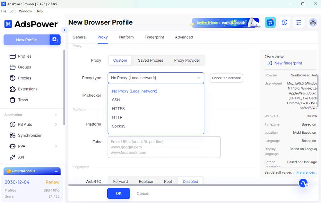Choose HTTP proxy type

click(156, 118)
